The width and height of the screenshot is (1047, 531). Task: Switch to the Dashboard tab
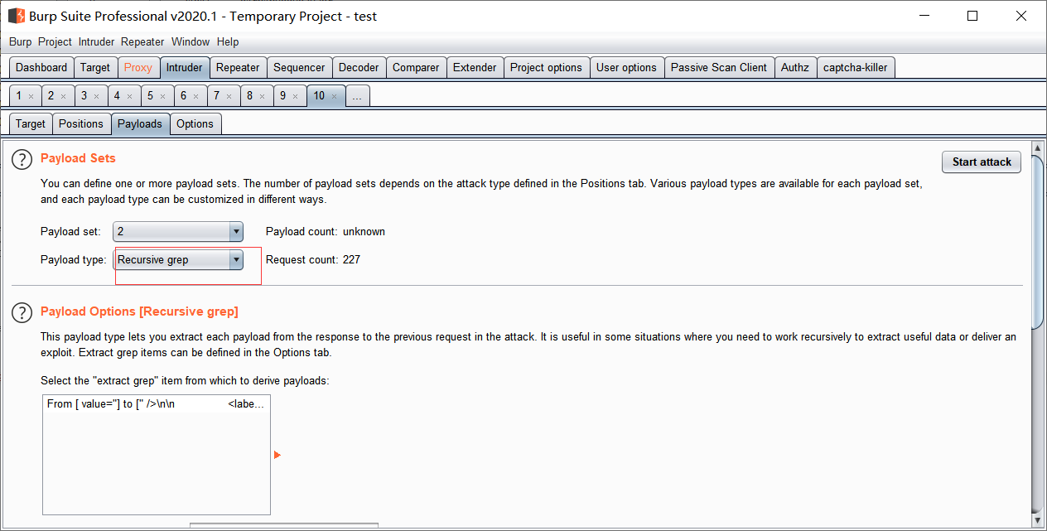point(41,68)
